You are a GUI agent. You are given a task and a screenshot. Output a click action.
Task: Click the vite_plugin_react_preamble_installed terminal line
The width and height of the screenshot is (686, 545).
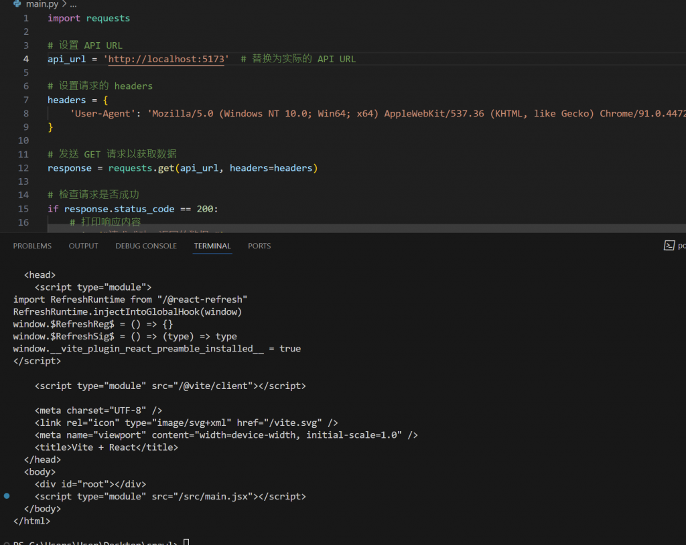[157, 349]
